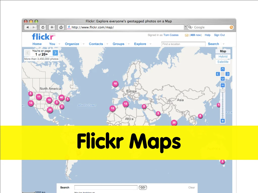Click the Clear link in search panel
Screen dimensions: 258x193
[x=191, y=187]
